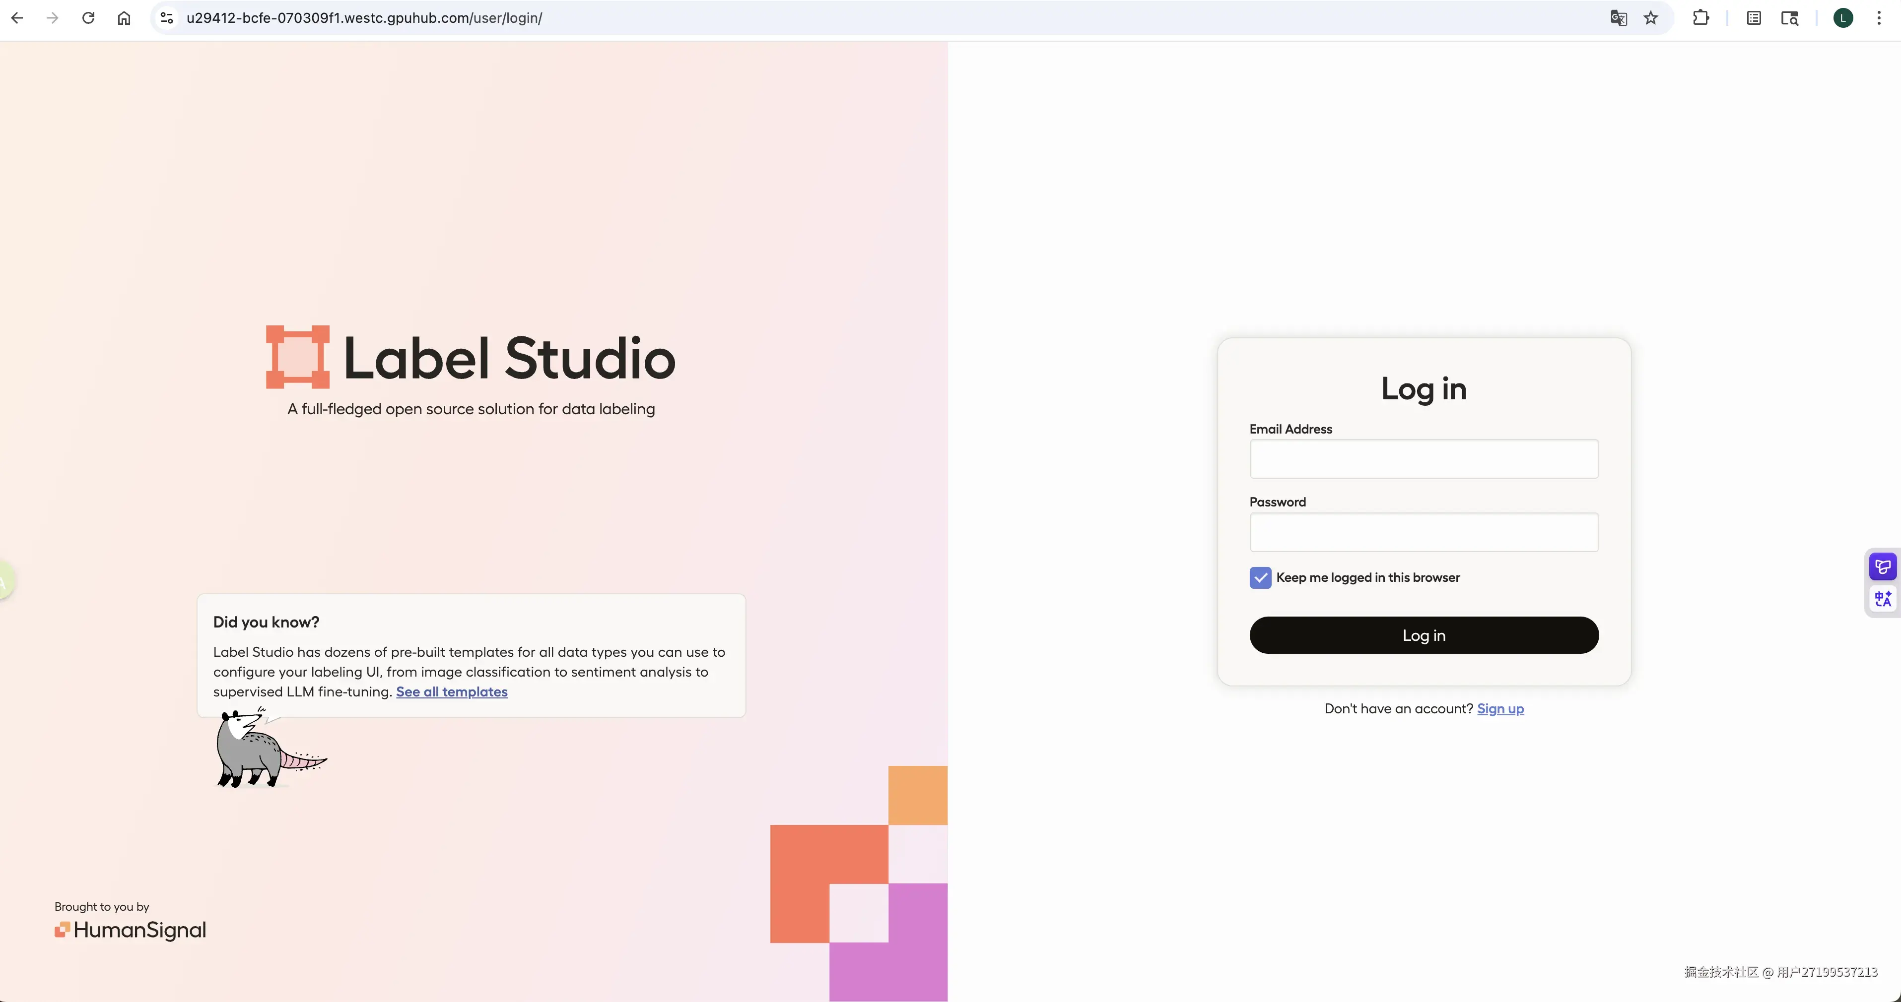Click the Email Address field
This screenshot has width=1901, height=1002.
[x=1424, y=459]
